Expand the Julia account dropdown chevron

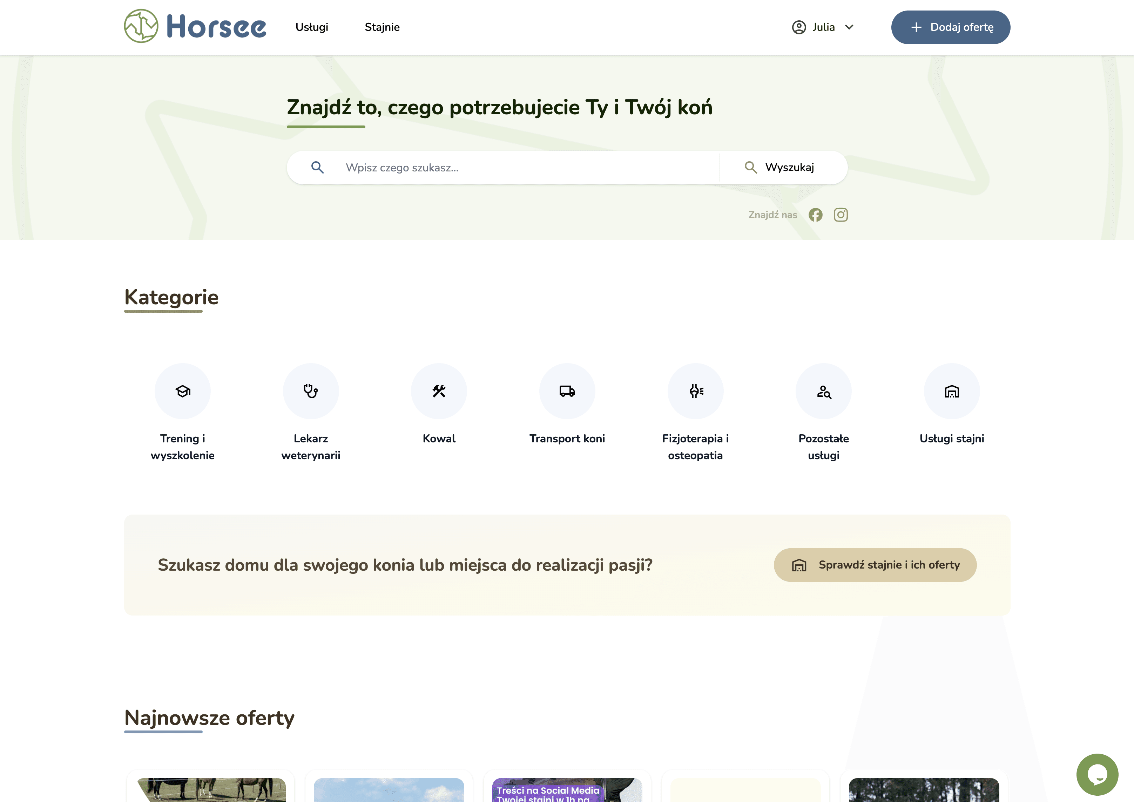pyautogui.click(x=849, y=27)
